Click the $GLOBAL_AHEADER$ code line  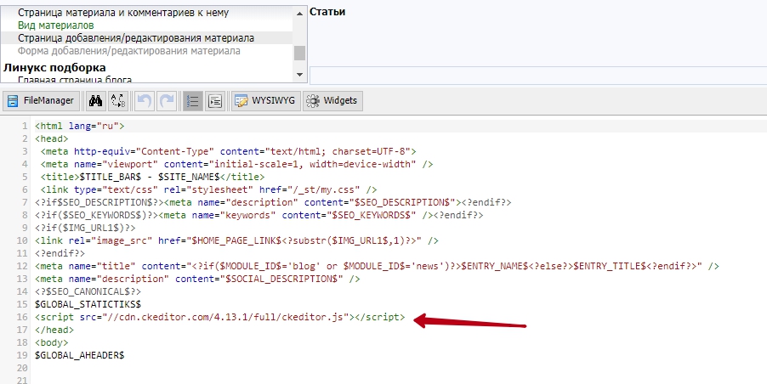click(x=80, y=354)
